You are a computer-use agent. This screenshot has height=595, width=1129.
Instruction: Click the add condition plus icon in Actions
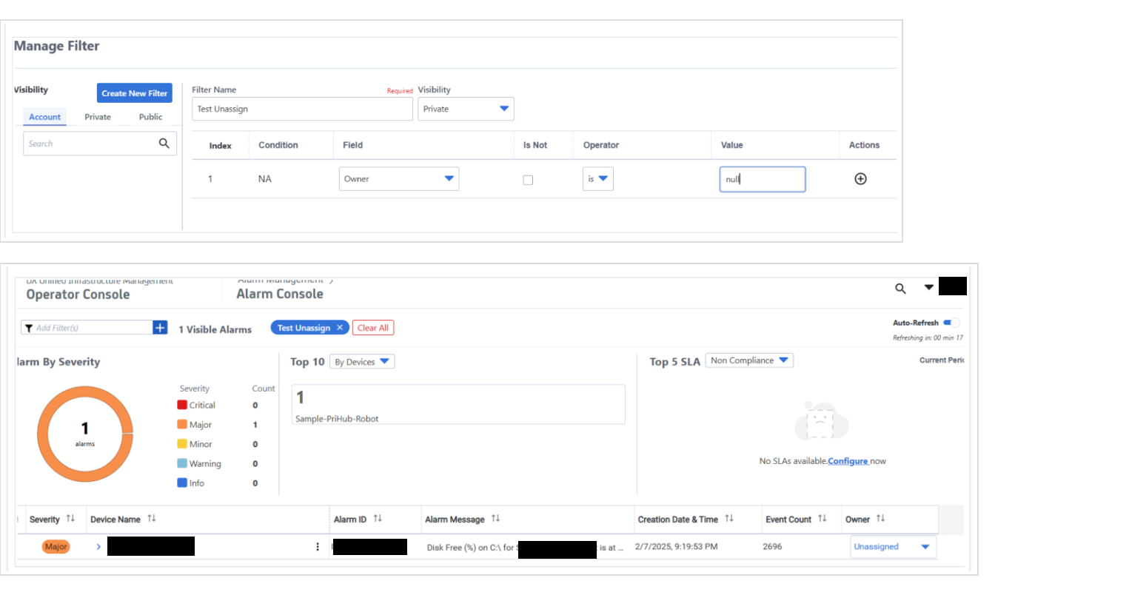coord(860,179)
